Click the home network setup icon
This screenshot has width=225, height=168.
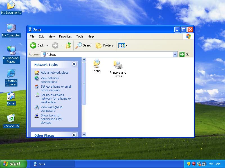click(x=37, y=87)
